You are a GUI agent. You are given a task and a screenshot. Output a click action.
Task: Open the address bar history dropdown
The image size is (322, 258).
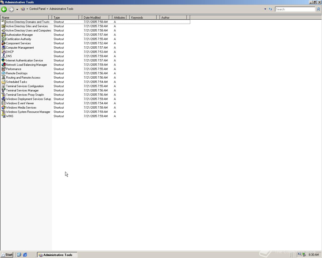pos(265,9)
